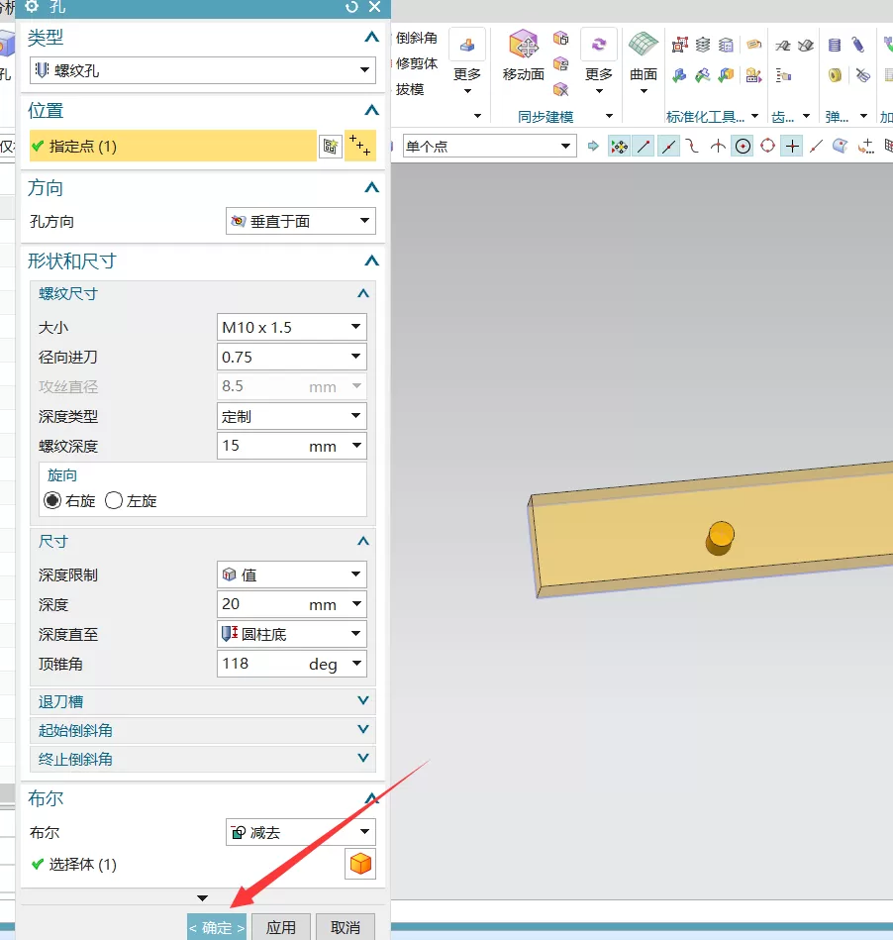Click the intersection snap icon

[x=718, y=146]
